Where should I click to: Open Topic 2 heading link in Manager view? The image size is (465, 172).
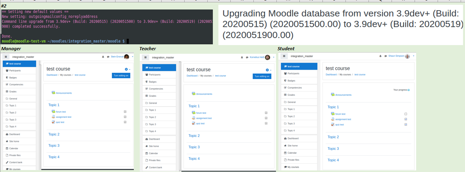point(54,134)
